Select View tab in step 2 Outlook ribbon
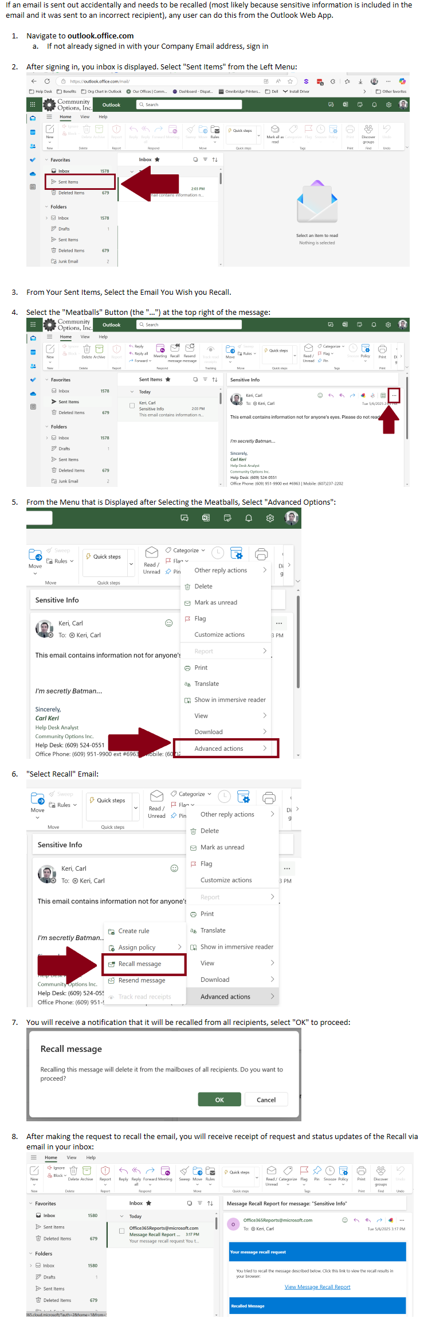The height and width of the screenshot is (1318, 424). click(x=85, y=116)
